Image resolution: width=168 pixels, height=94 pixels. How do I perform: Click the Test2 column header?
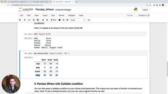tap(50, 60)
